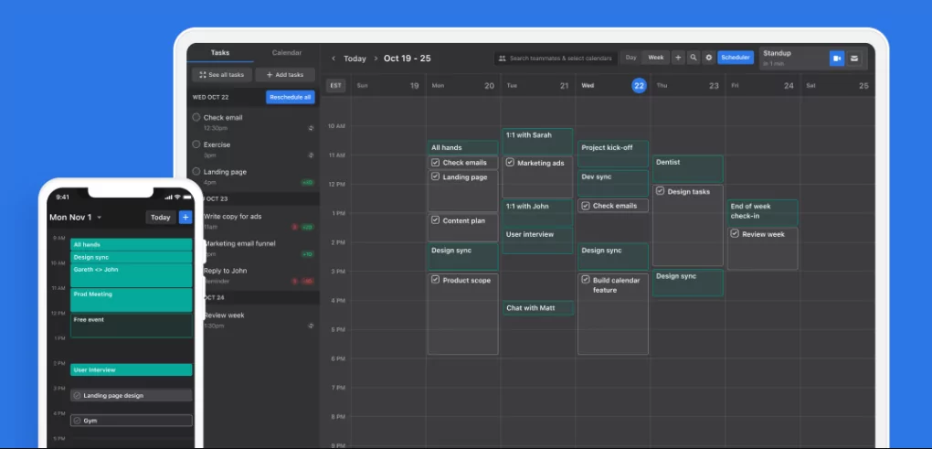Click recurring icon on Check email task
932x449 pixels.
[x=311, y=128]
